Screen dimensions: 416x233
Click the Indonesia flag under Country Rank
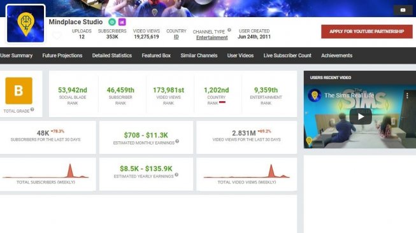click(x=222, y=102)
